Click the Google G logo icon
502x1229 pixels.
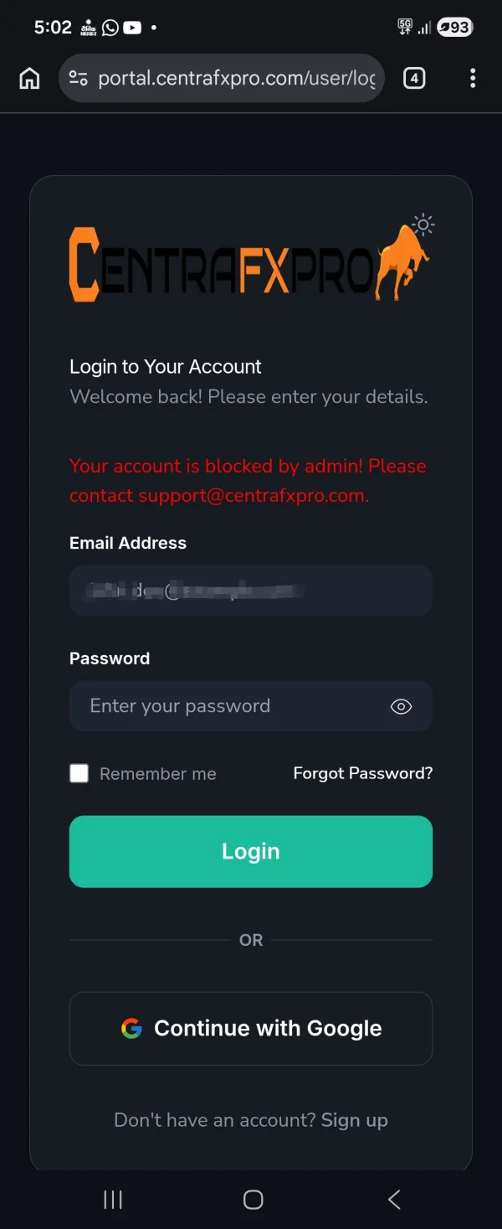pos(131,1029)
